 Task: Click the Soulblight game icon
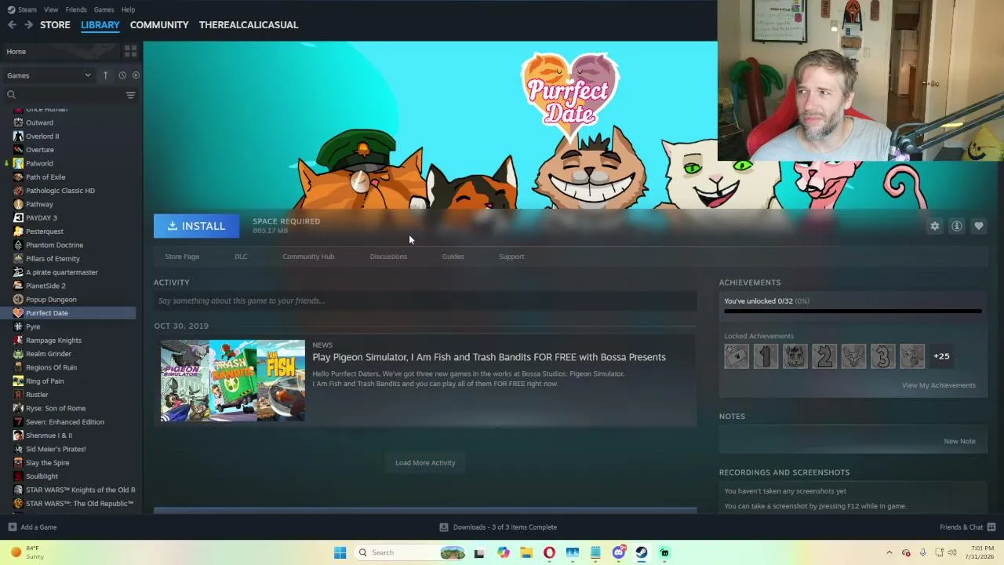pyautogui.click(x=19, y=476)
